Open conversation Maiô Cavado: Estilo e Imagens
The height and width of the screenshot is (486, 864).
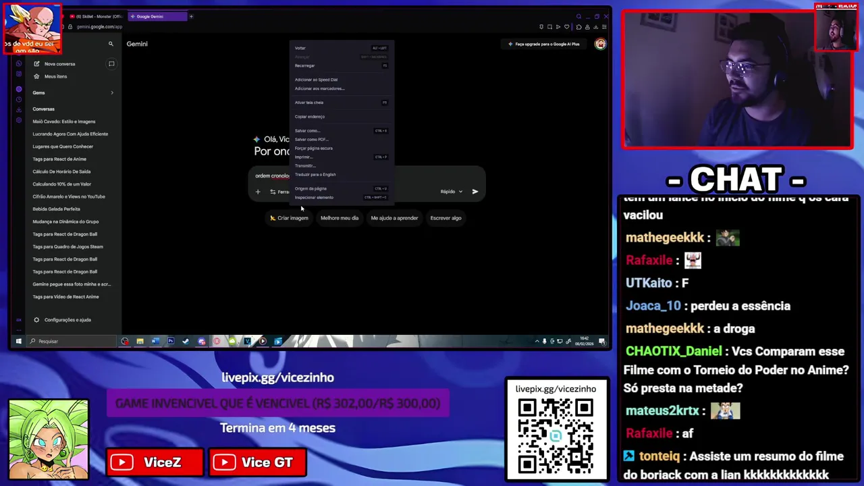click(64, 122)
